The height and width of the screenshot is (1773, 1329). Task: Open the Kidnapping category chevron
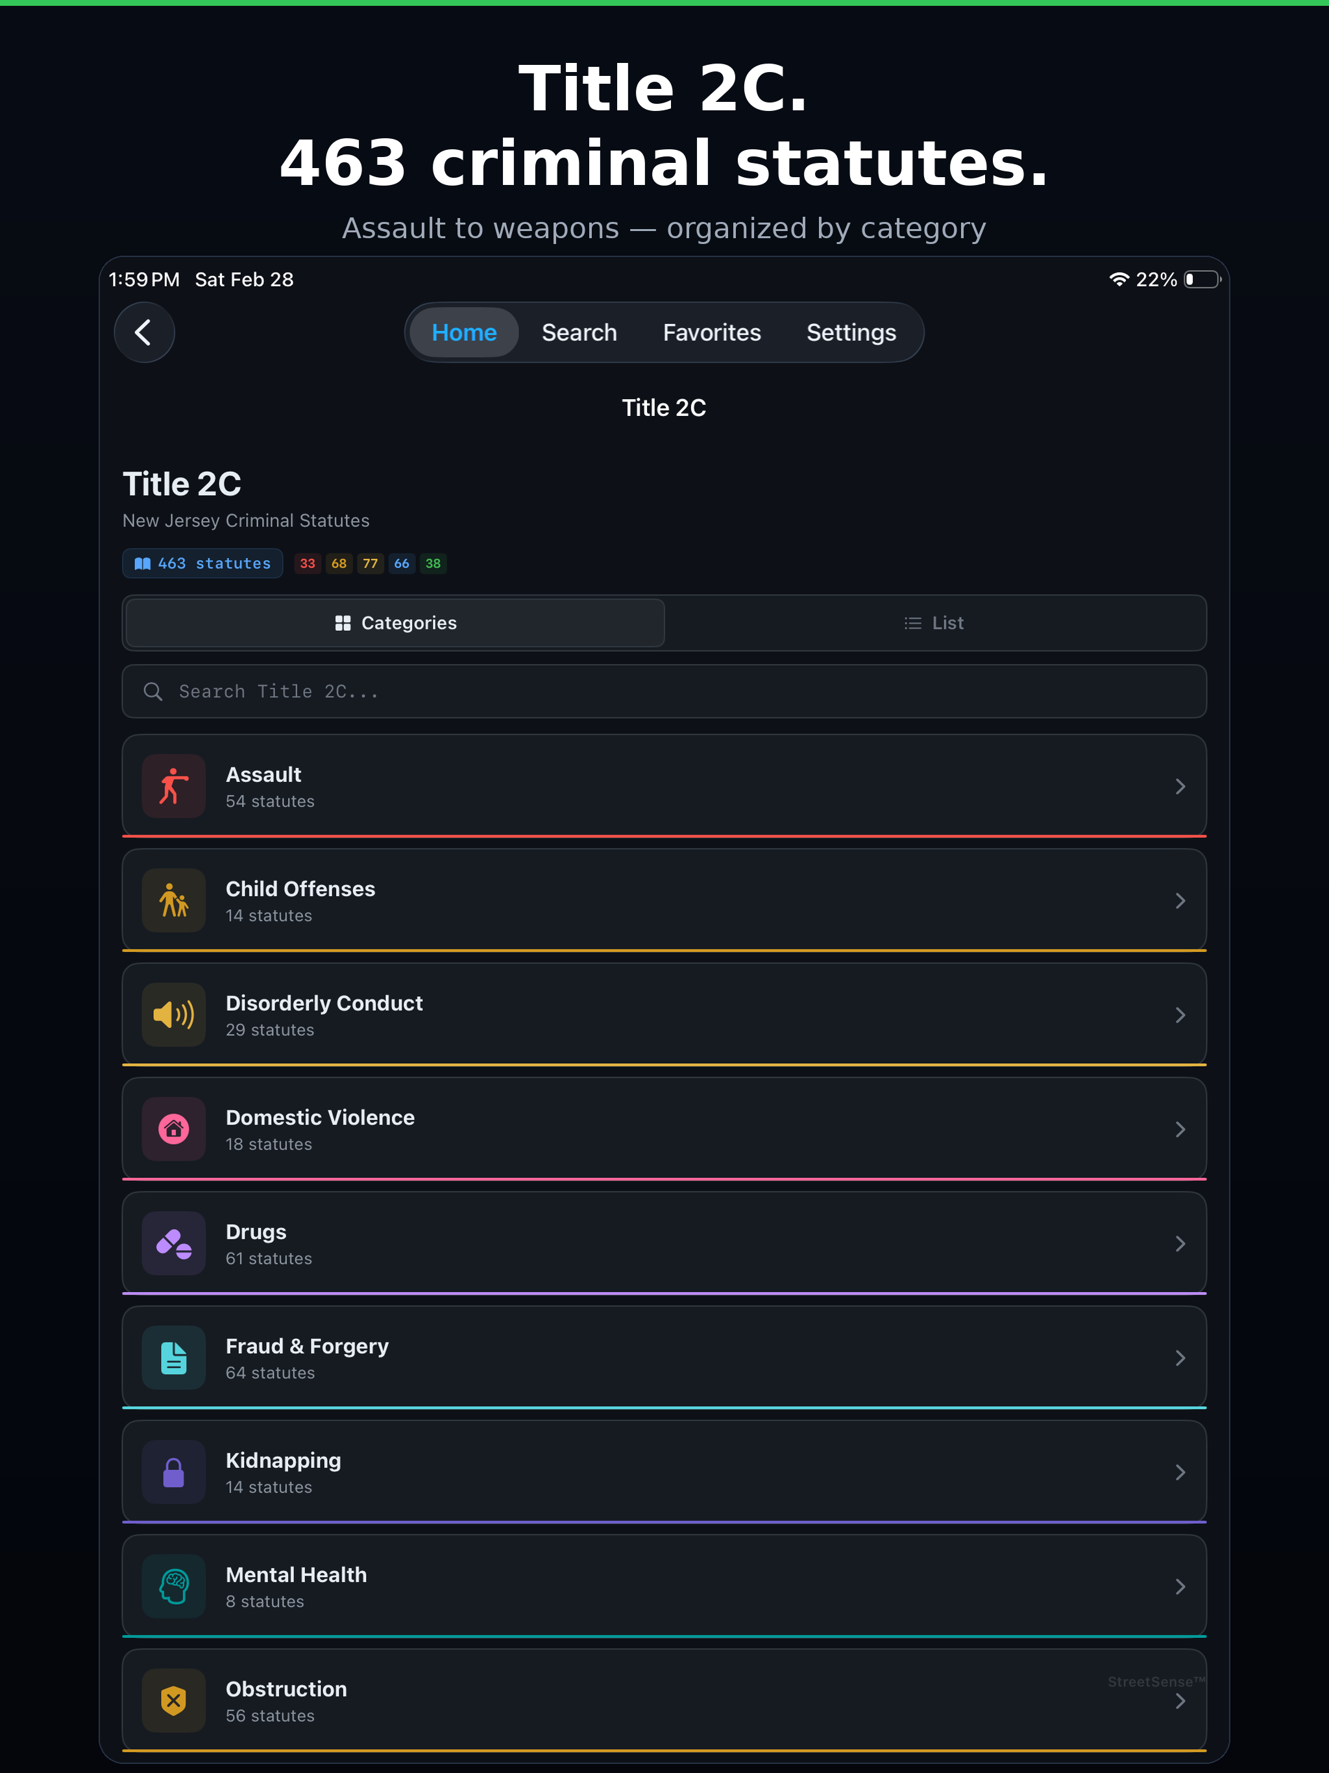tap(1180, 1473)
